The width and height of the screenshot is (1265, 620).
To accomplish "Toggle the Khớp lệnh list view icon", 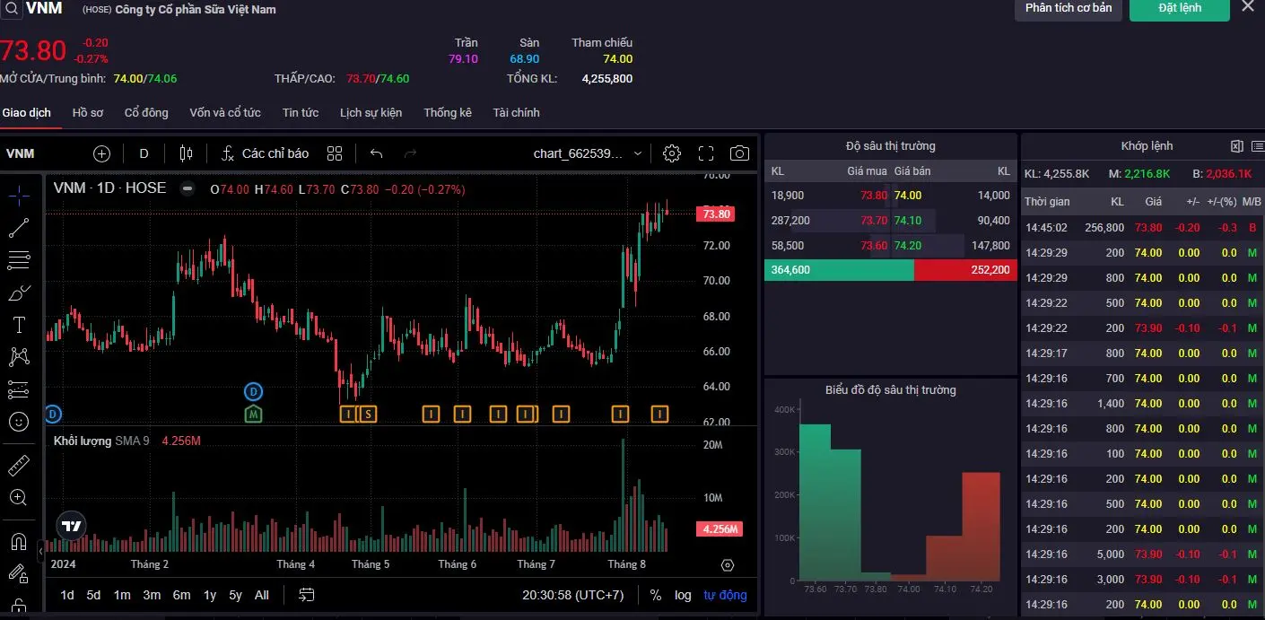I will 1257,146.
